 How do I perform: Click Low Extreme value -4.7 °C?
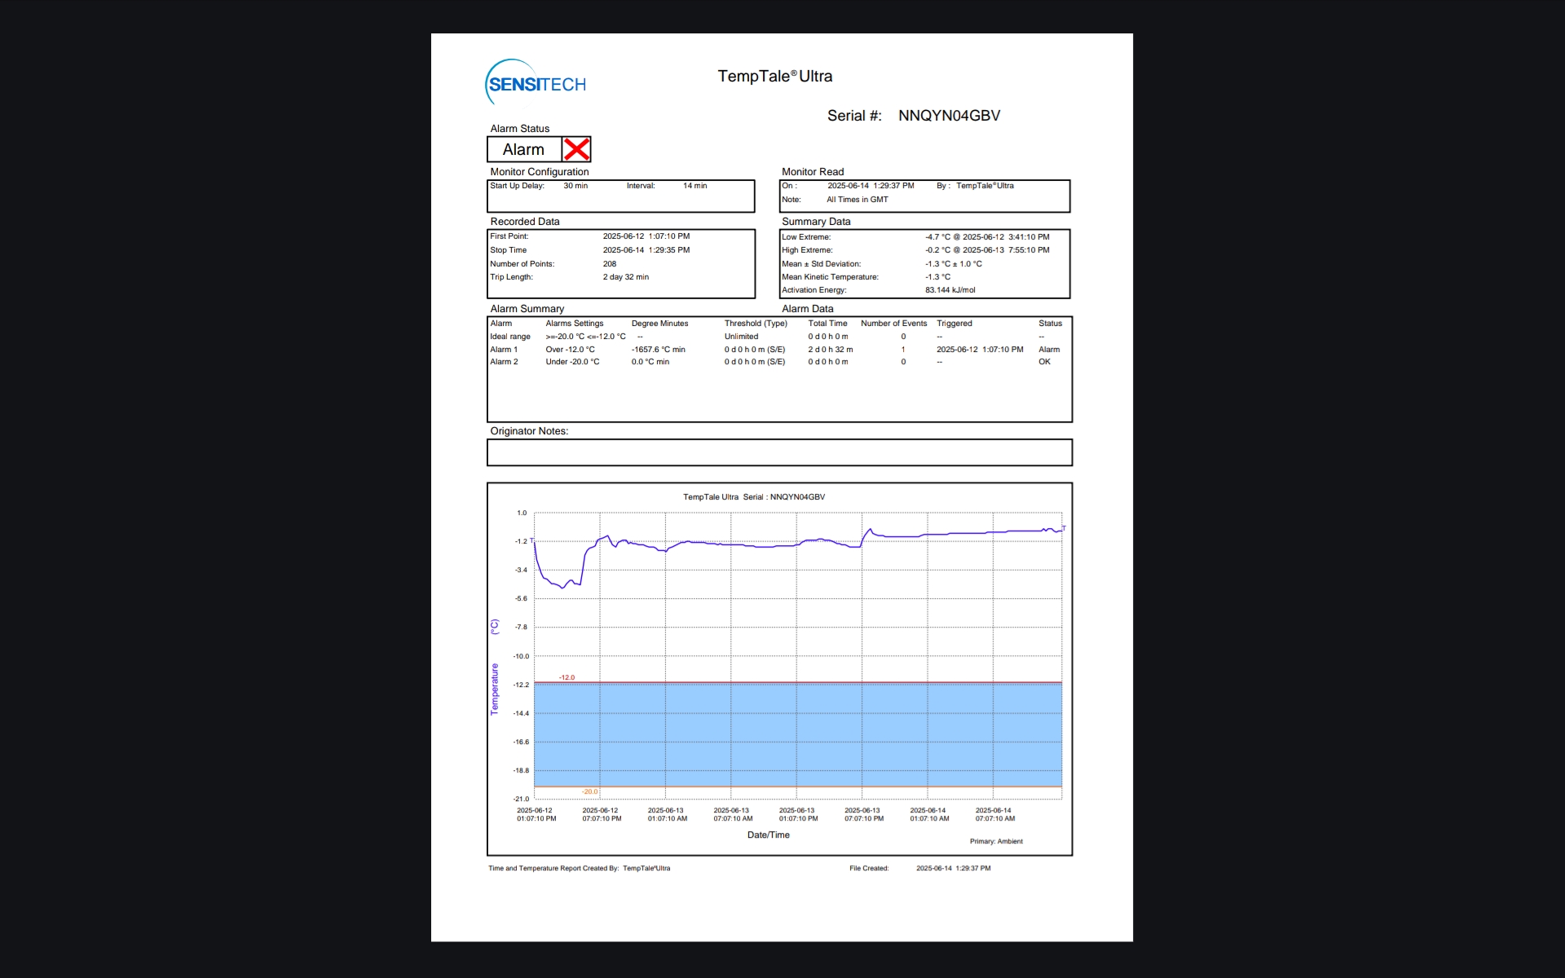coord(937,237)
